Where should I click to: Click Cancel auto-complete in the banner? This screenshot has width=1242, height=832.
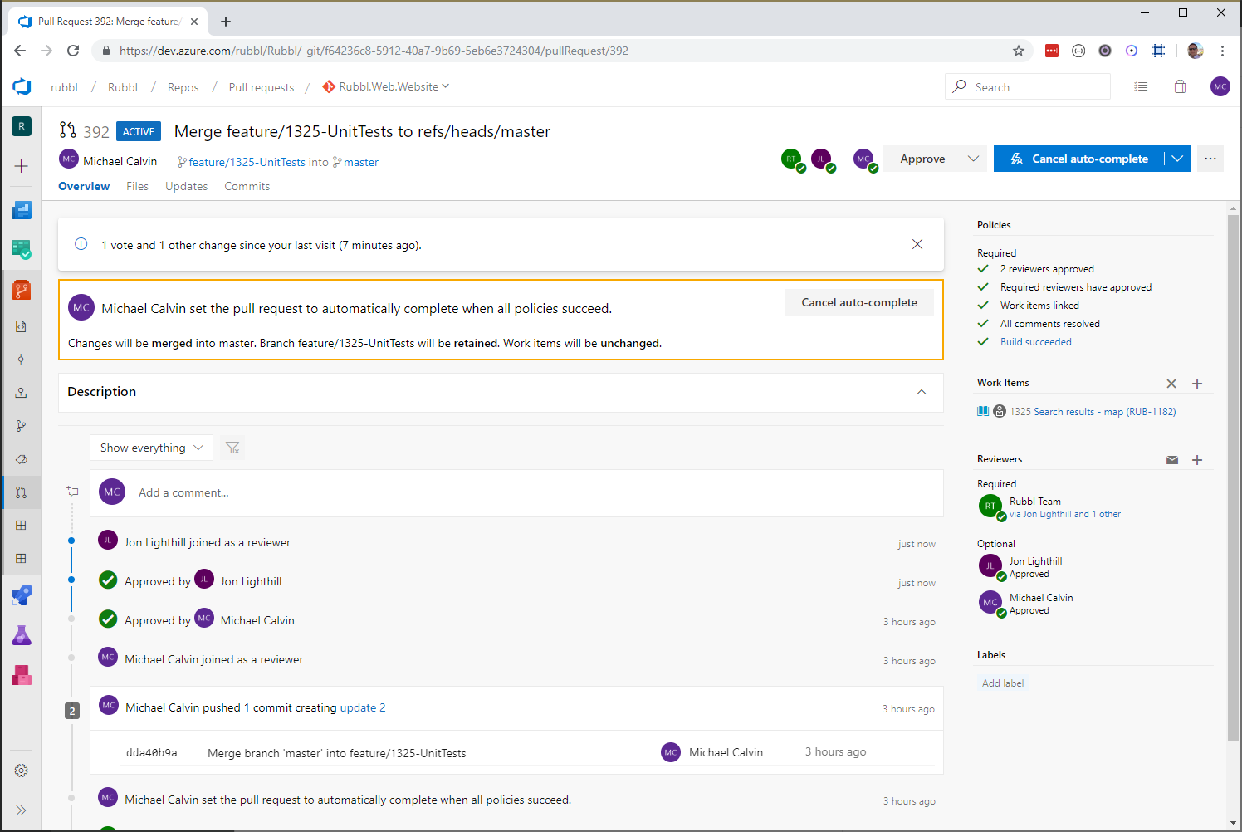[859, 302]
